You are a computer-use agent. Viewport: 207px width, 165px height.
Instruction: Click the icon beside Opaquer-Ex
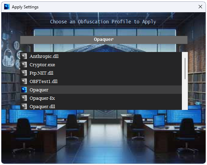24,98
